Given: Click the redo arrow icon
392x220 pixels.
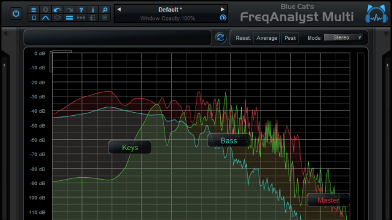Looking at the screenshot, I should click(x=69, y=10).
